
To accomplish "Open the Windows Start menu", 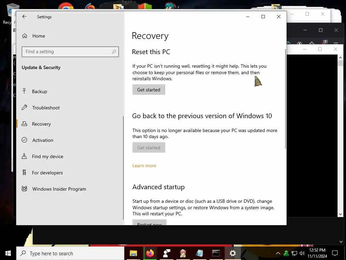I will click(8, 253).
